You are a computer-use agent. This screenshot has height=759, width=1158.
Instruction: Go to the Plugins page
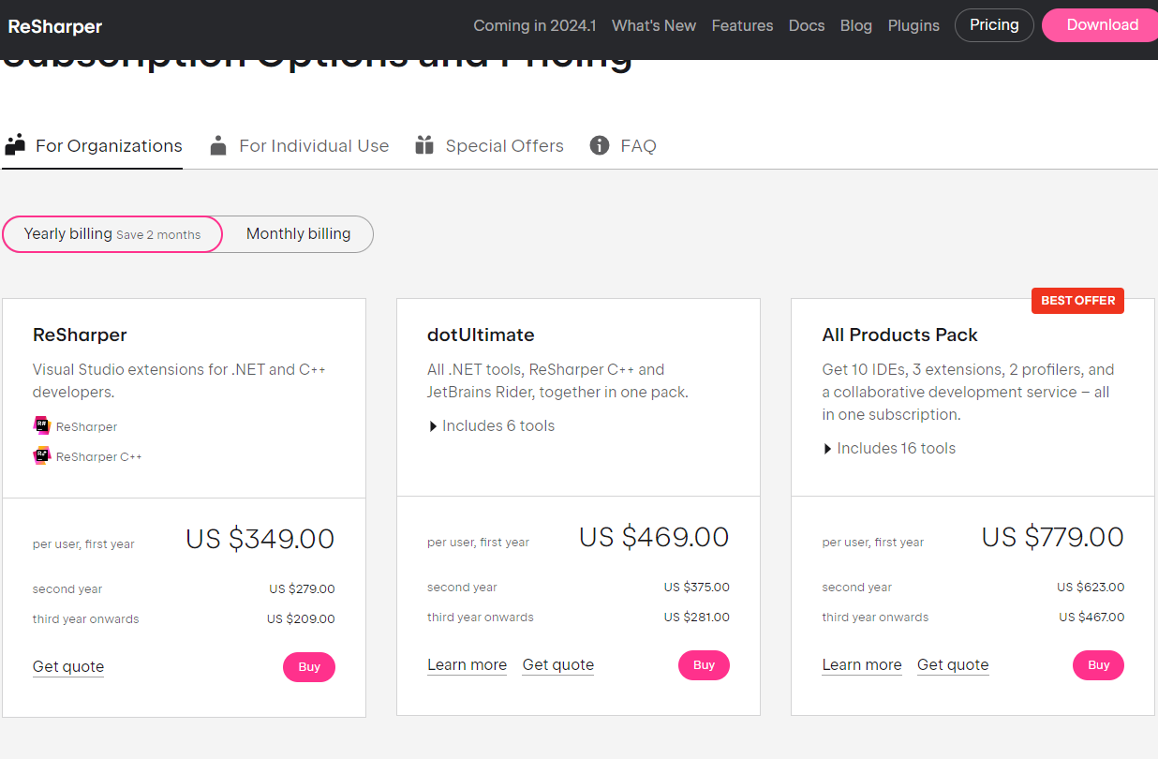pyautogui.click(x=913, y=26)
